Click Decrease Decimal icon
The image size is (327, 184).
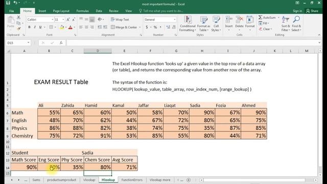click(x=174, y=27)
